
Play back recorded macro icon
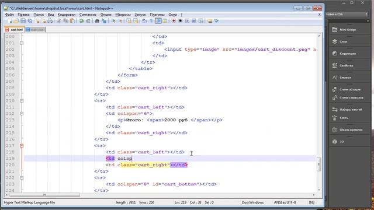187,21
